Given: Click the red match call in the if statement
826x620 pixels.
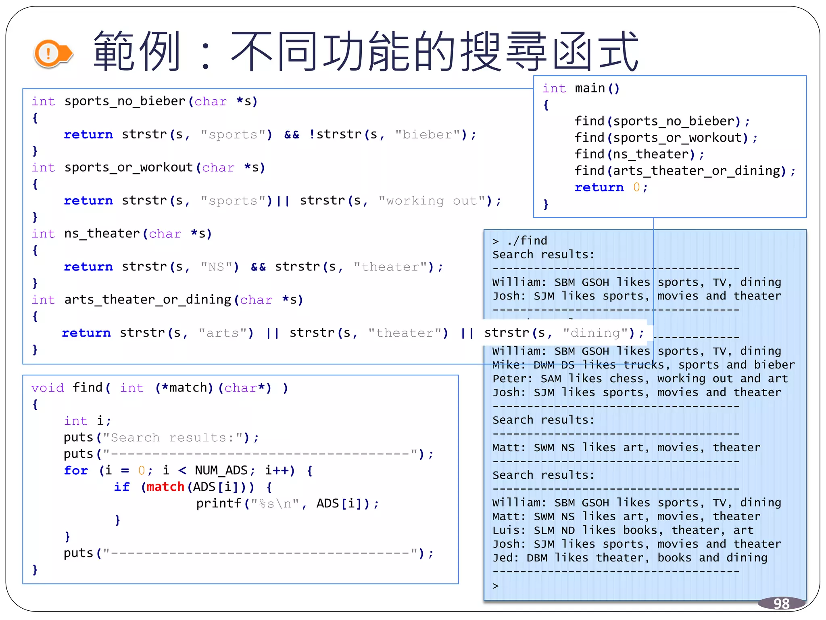Looking at the screenshot, I should (165, 487).
